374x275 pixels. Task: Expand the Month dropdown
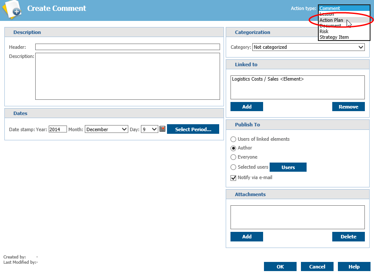coord(107,129)
